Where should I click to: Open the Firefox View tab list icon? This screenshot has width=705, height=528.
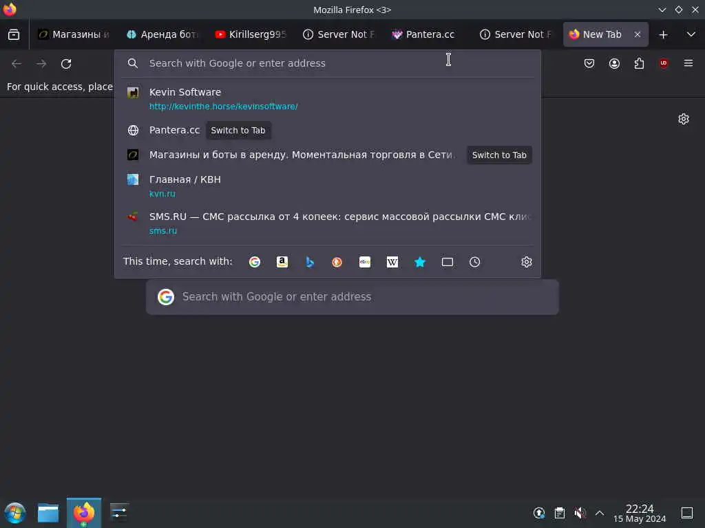(14, 34)
